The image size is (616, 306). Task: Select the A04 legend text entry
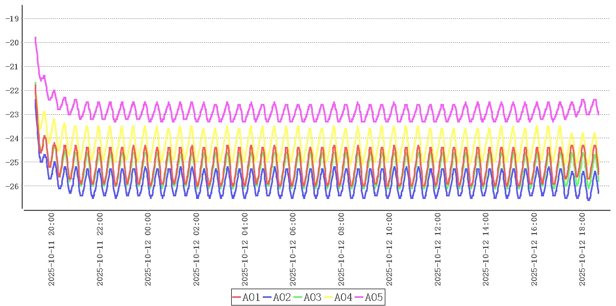point(343,297)
